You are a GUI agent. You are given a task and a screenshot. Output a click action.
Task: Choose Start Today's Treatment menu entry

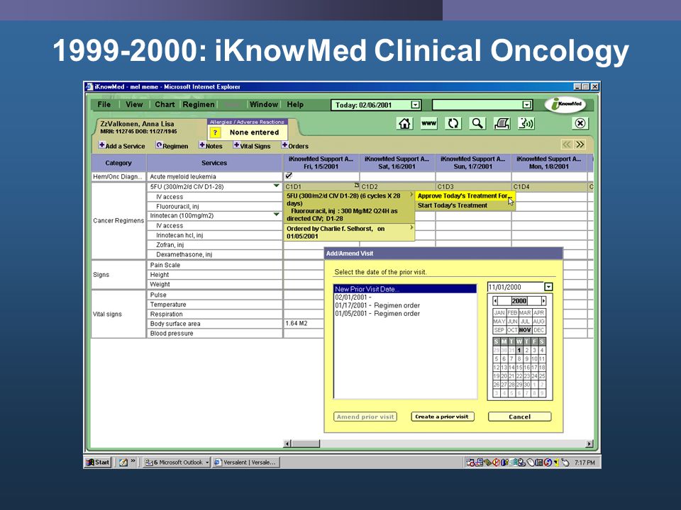coord(465,205)
